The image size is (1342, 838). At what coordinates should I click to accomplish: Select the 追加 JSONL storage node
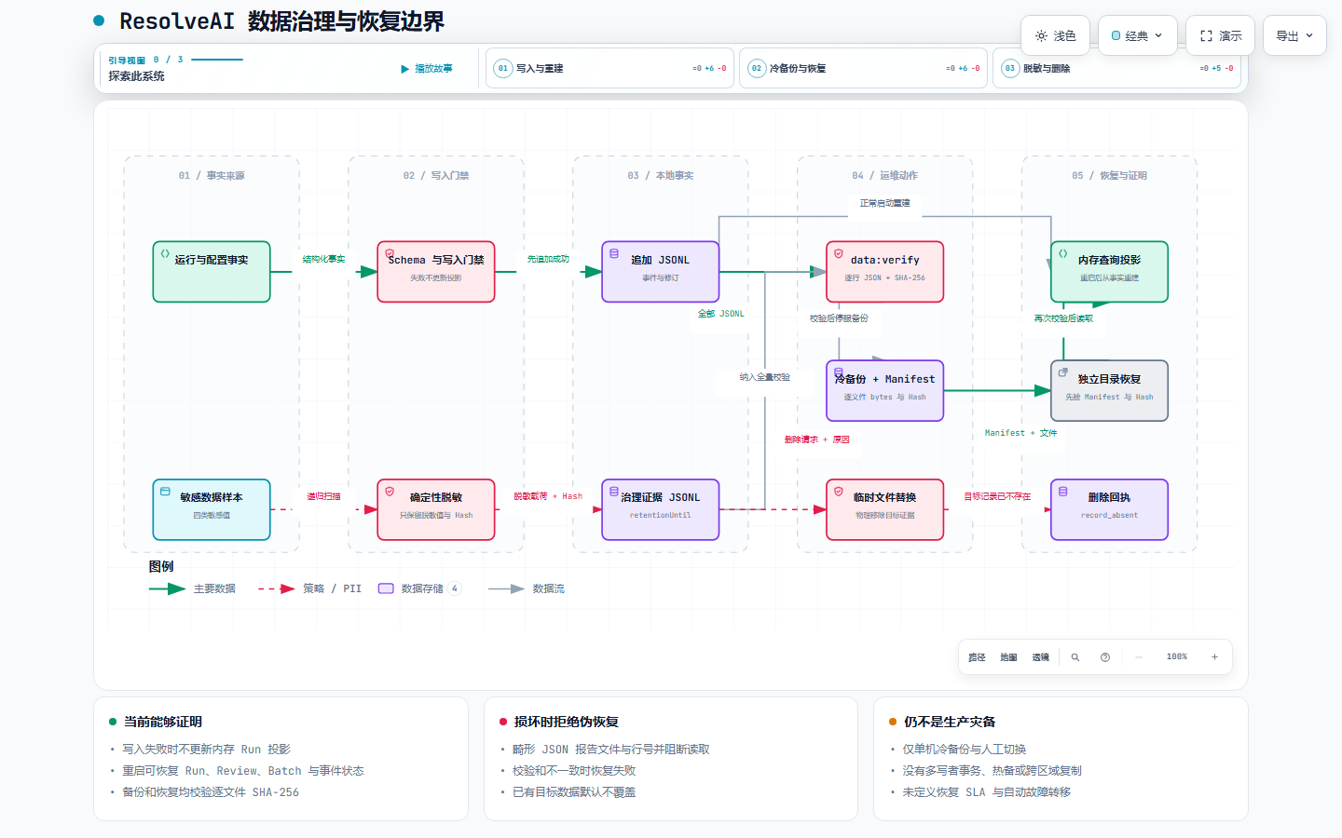coord(661,272)
